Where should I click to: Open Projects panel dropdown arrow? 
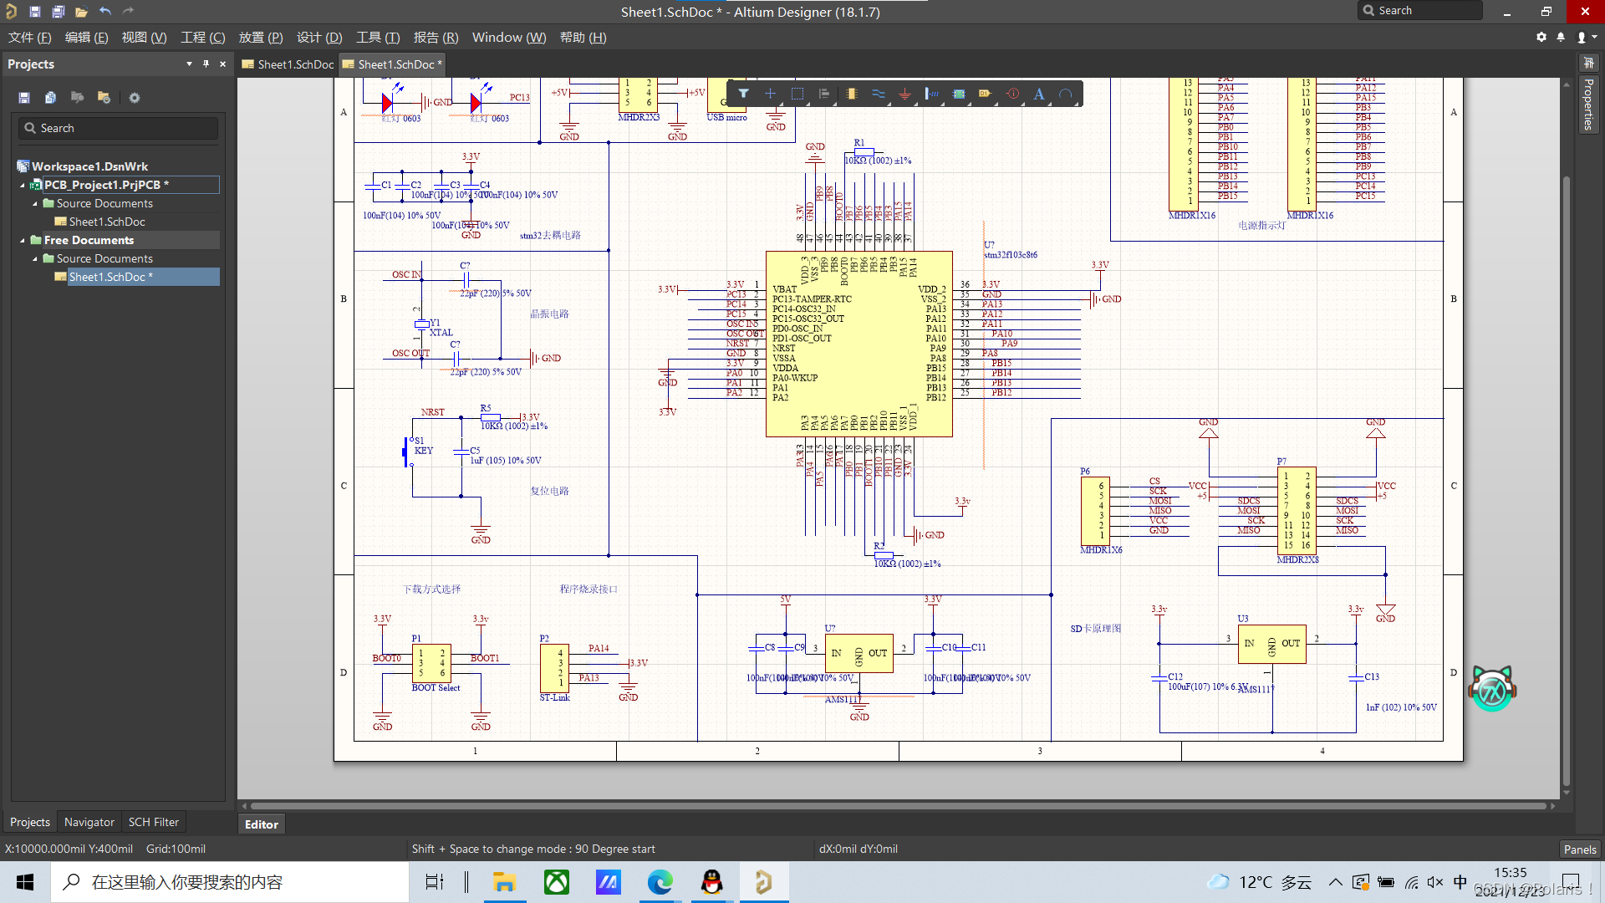[189, 64]
